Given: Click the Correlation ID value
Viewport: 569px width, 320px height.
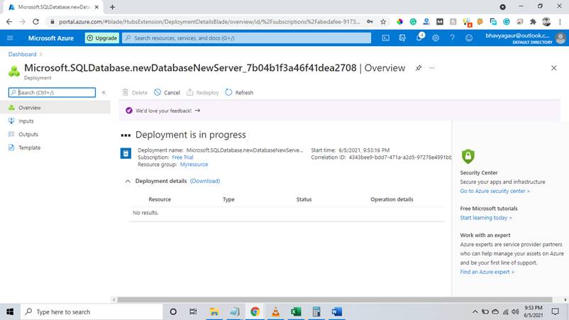Looking at the screenshot, I should (400, 157).
